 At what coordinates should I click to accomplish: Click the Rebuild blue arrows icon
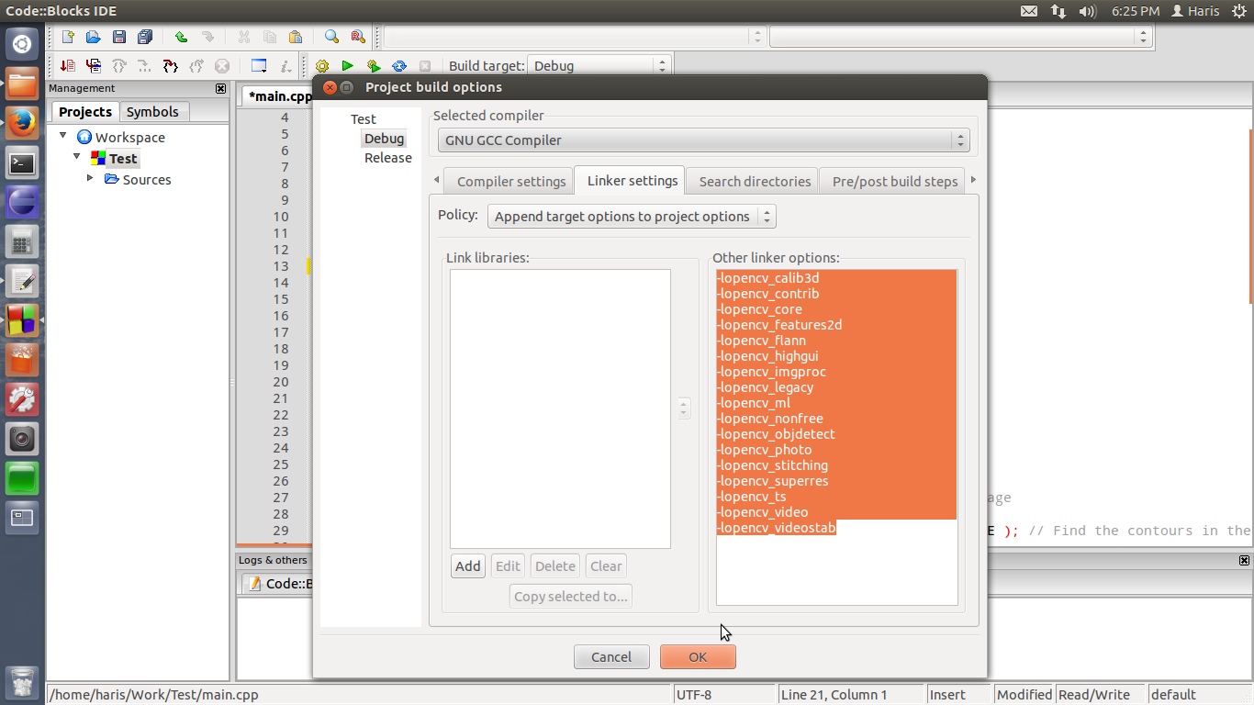point(399,66)
